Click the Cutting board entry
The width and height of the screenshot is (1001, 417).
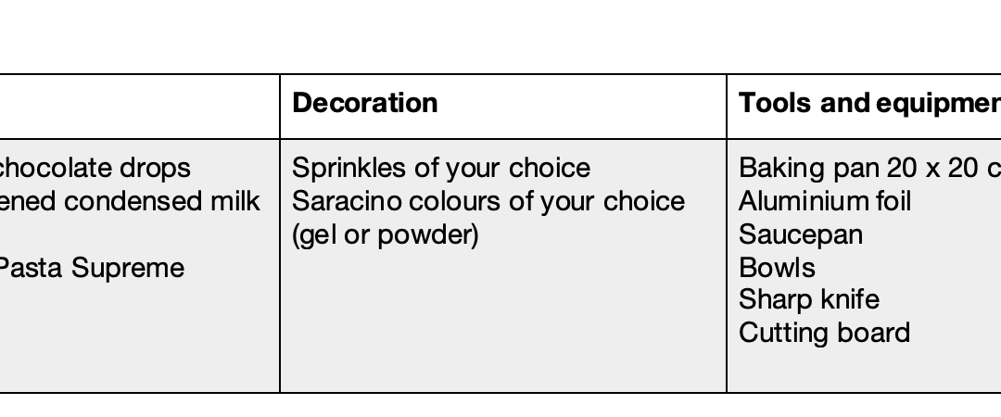tap(824, 334)
